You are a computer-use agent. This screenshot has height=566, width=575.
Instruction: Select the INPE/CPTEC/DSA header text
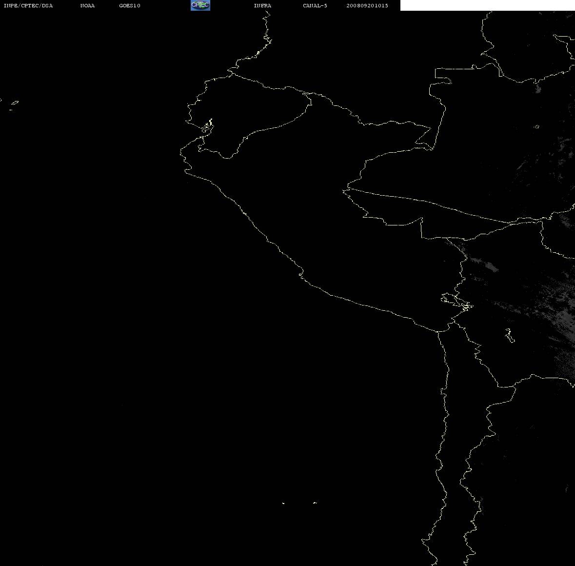[28, 5]
